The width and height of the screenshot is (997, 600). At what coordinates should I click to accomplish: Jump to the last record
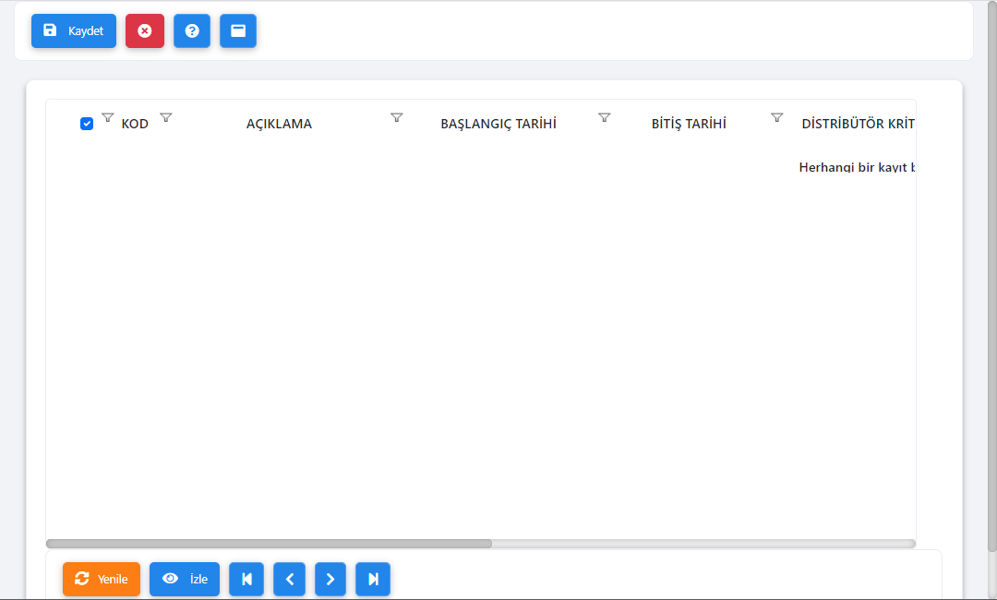[373, 579]
